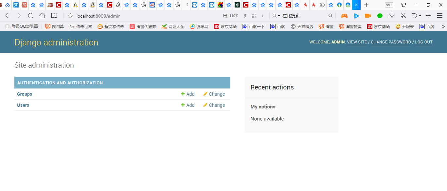Switch to the green 'dj' Django tab
Screen dimensions: 447x191
(237, 5)
